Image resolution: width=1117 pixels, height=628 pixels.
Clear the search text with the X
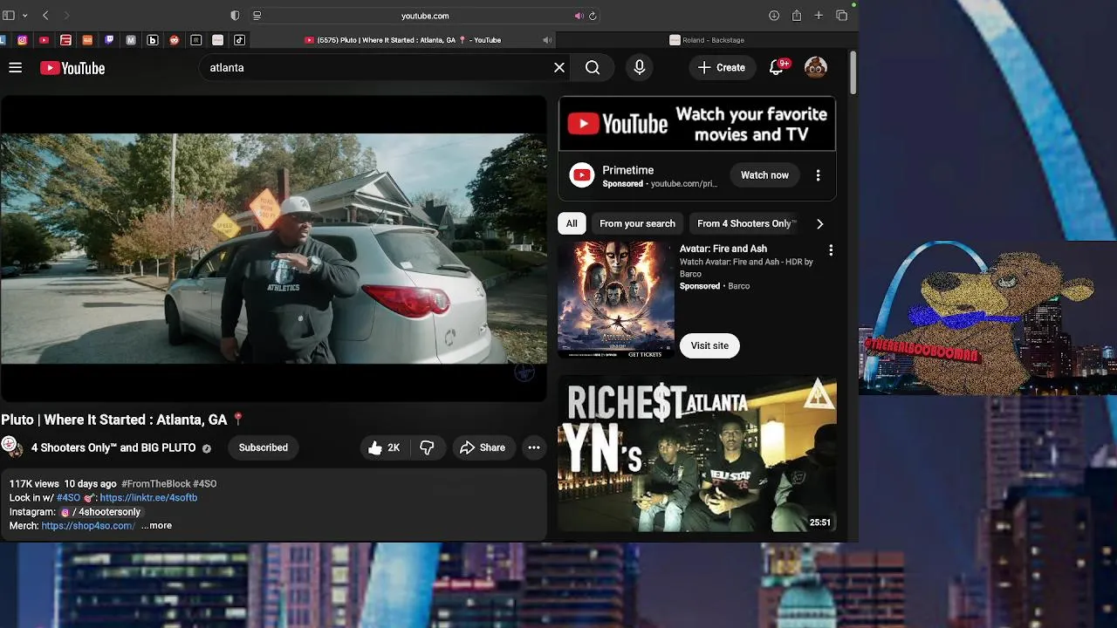(559, 67)
